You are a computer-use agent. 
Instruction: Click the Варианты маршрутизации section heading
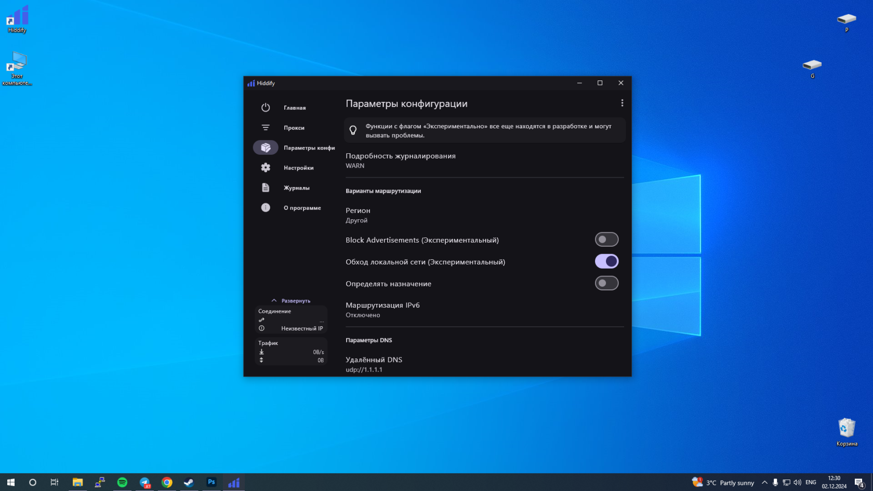pyautogui.click(x=383, y=191)
